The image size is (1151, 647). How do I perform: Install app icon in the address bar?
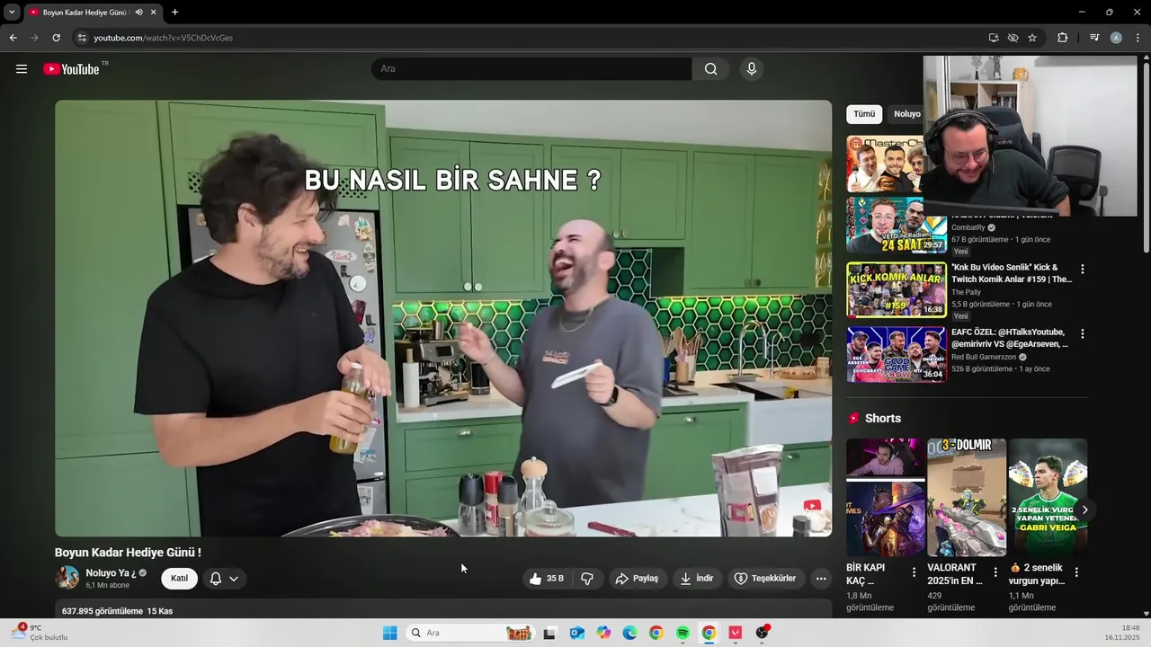pos(994,38)
